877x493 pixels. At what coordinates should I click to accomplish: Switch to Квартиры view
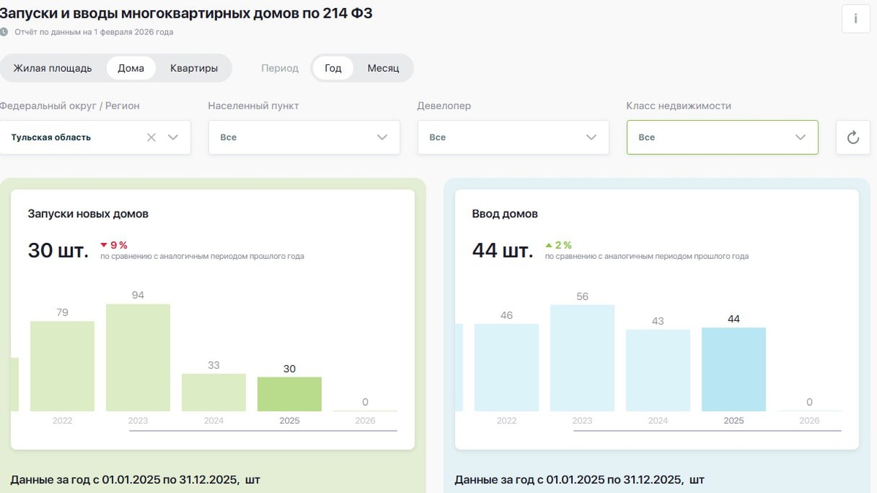[194, 68]
